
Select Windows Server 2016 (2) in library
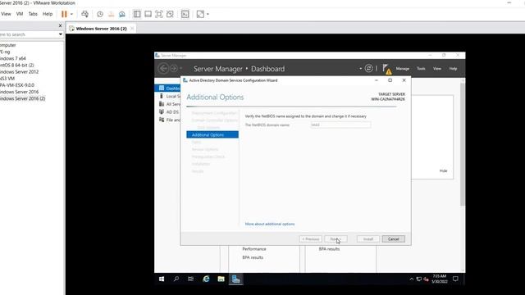click(x=23, y=98)
